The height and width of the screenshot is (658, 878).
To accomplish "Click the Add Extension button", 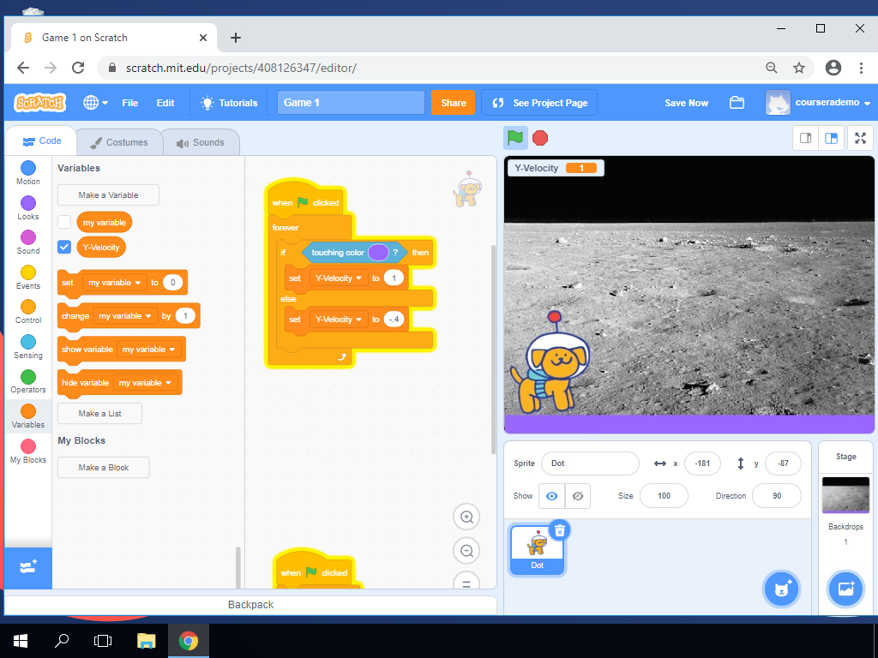I will point(28,567).
